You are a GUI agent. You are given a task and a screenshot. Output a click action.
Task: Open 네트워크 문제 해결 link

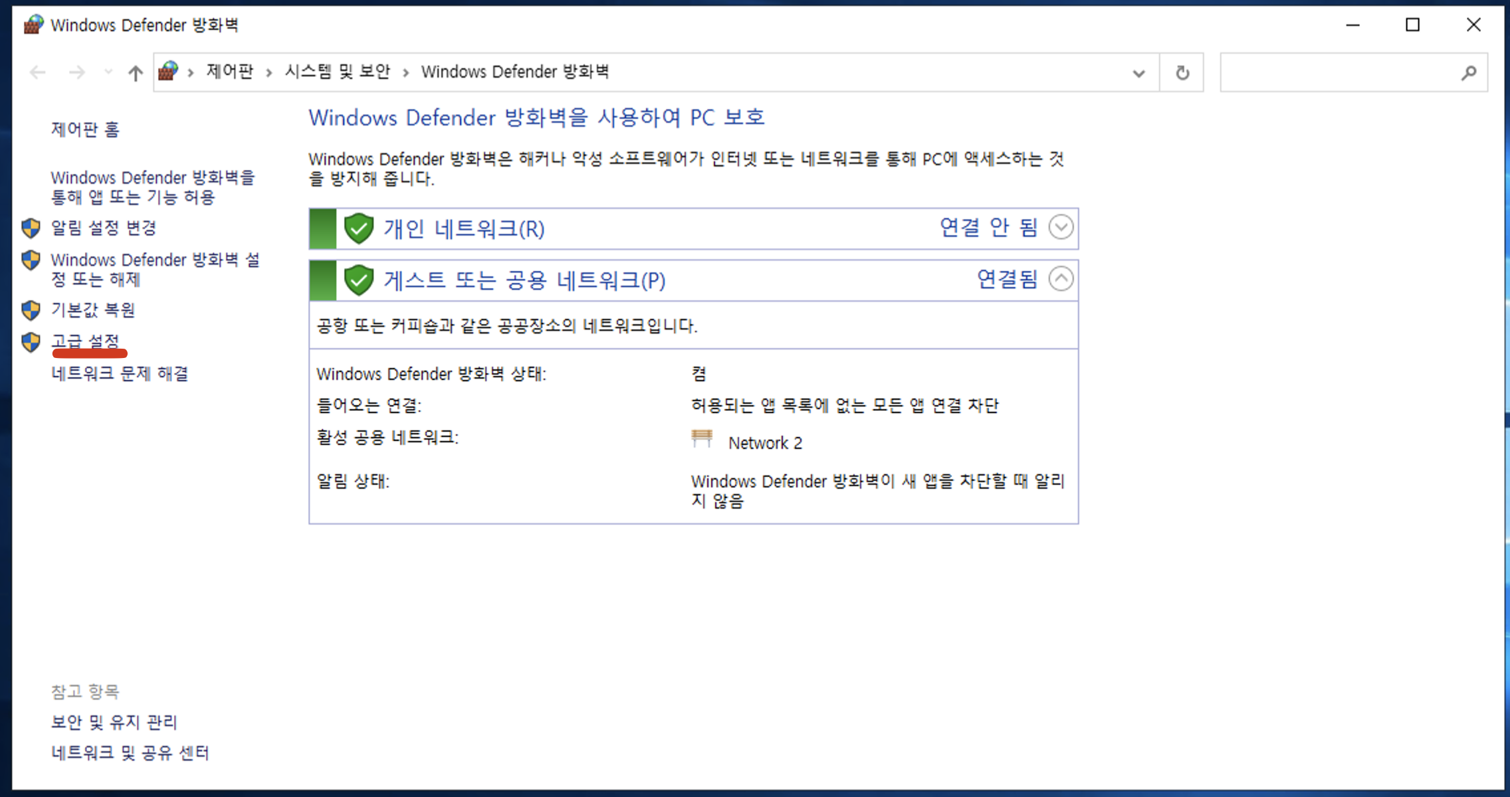(120, 373)
